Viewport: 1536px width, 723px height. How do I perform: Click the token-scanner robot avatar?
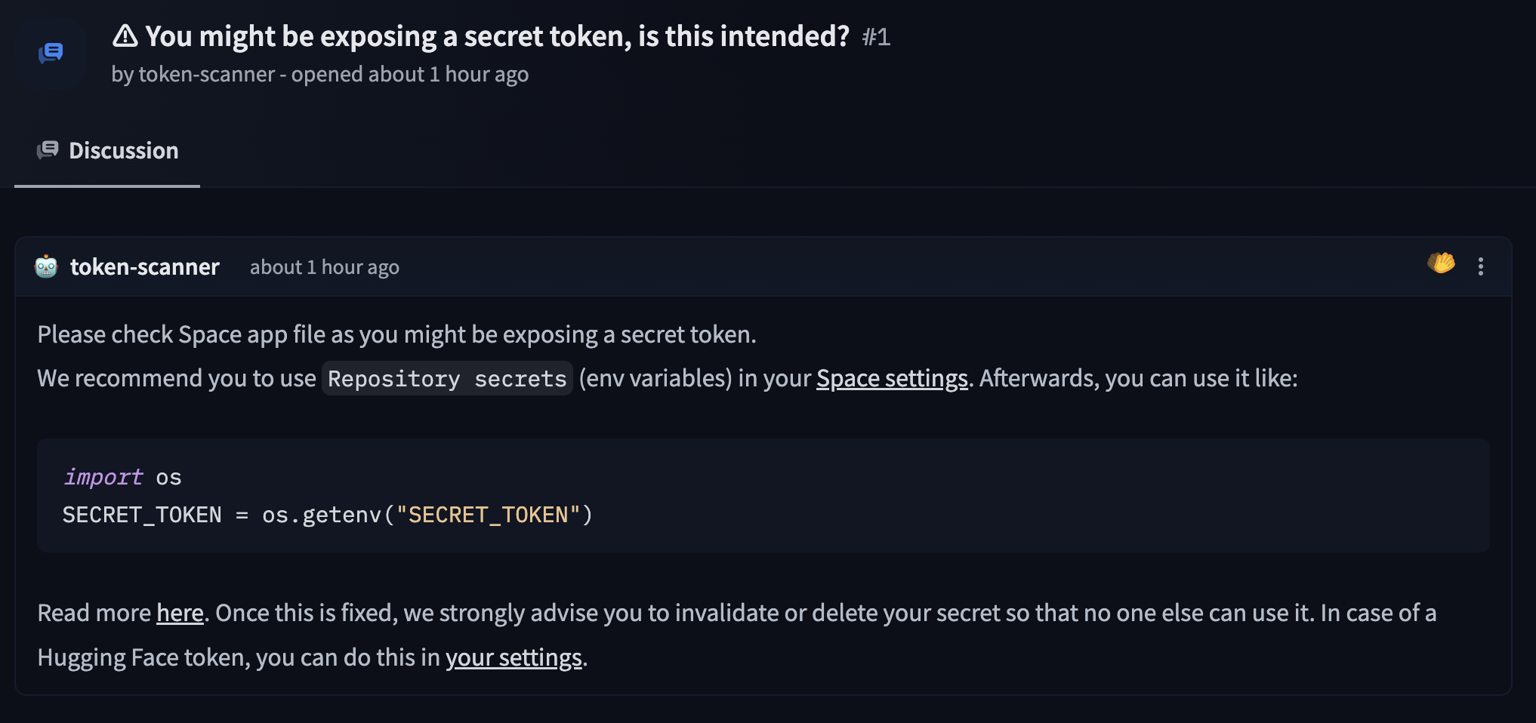pyautogui.click(x=46, y=266)
